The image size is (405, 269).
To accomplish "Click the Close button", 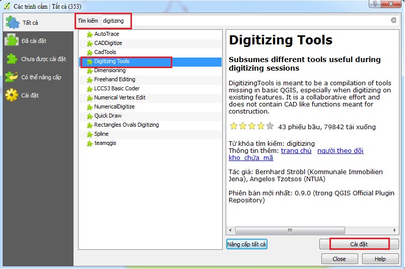I will (x=339, y=258).
